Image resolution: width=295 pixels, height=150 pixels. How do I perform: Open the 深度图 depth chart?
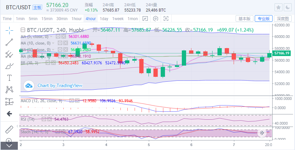(282, 18)
